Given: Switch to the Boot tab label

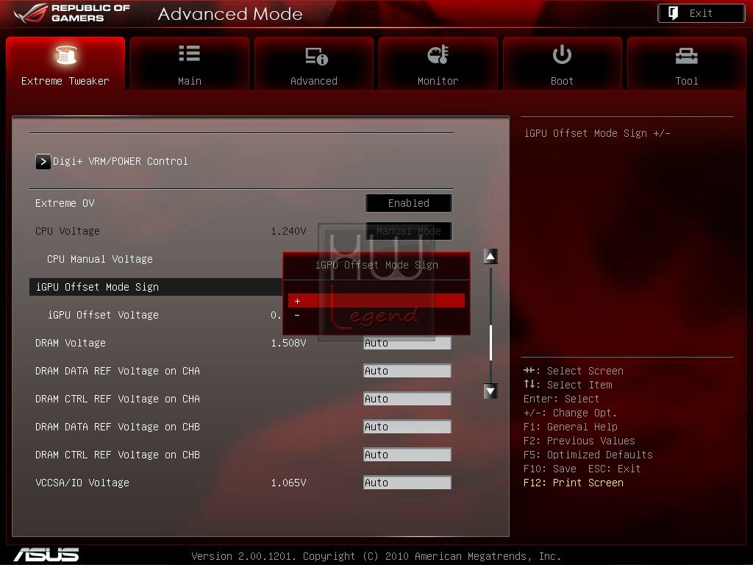Looking at the screenshot, I should pos(562,81).
